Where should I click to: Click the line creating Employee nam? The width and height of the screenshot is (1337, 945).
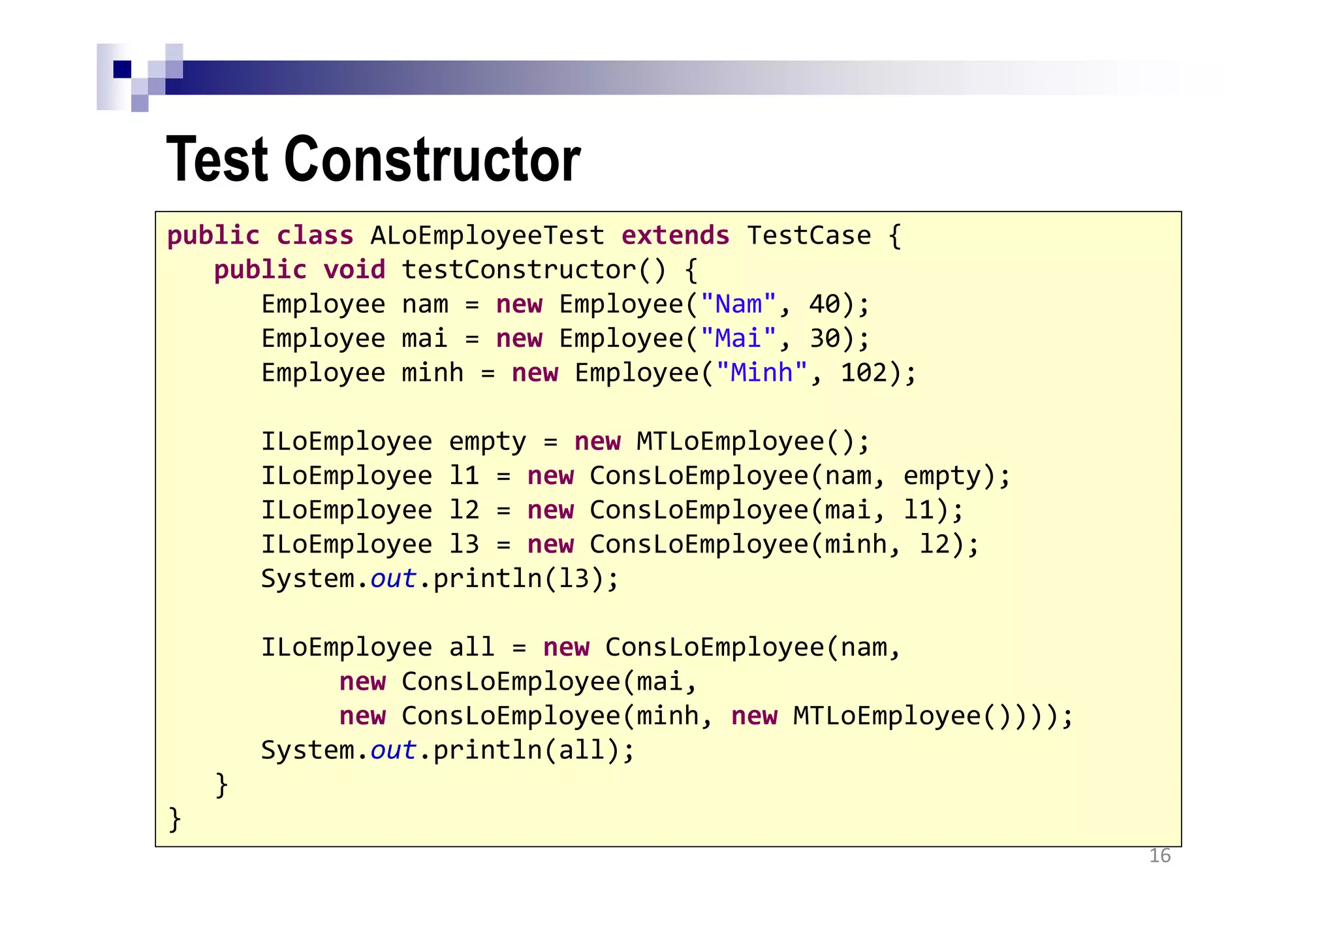click(x=565, y=304)
